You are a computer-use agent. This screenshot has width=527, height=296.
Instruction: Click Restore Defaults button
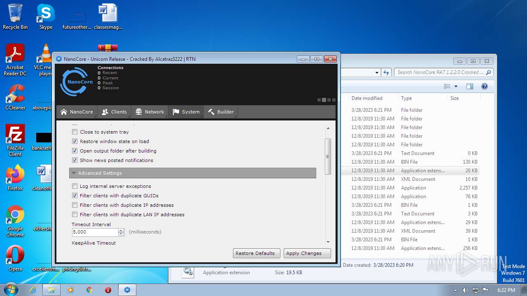(x=257, y=253)
